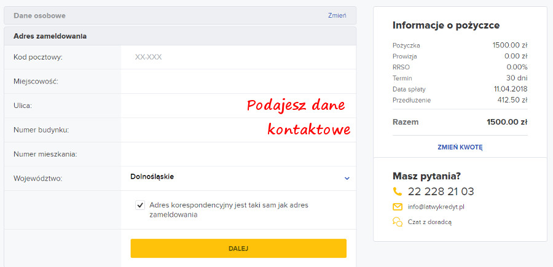Select the Ulica input field
553x267 pixels.
tap(184, 106)
